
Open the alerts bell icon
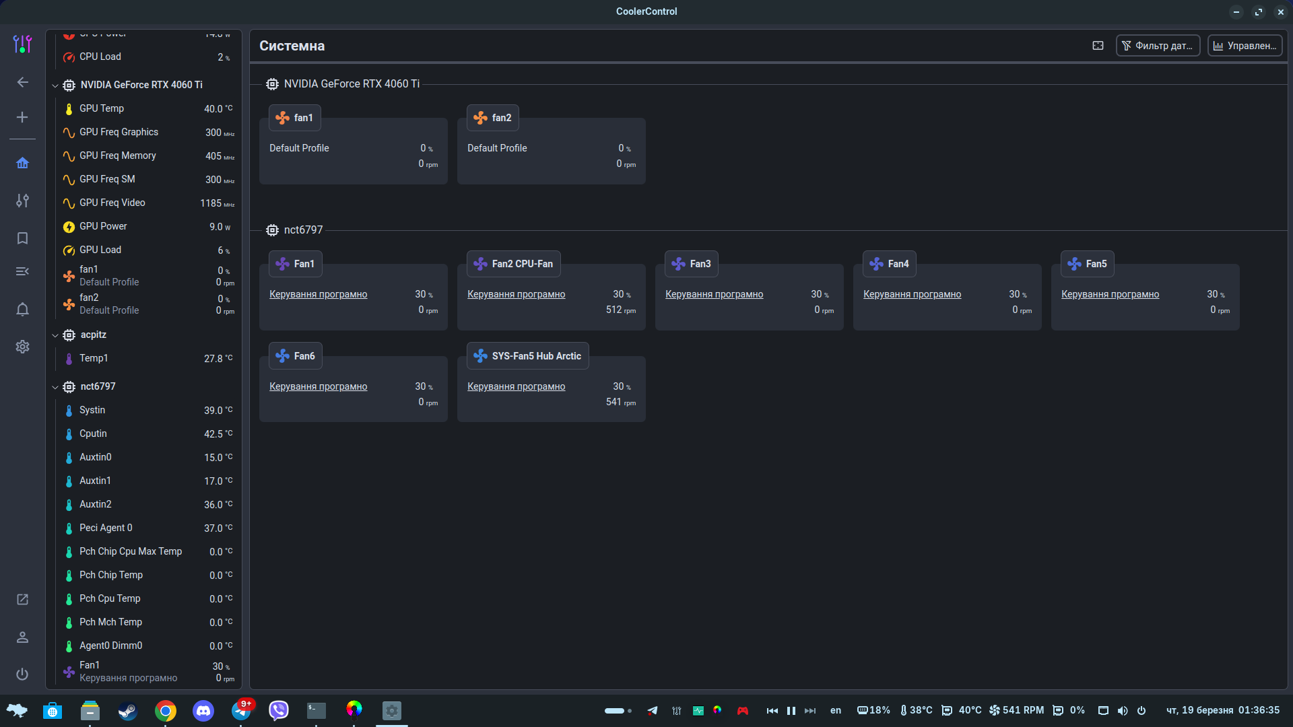[22, 309]
